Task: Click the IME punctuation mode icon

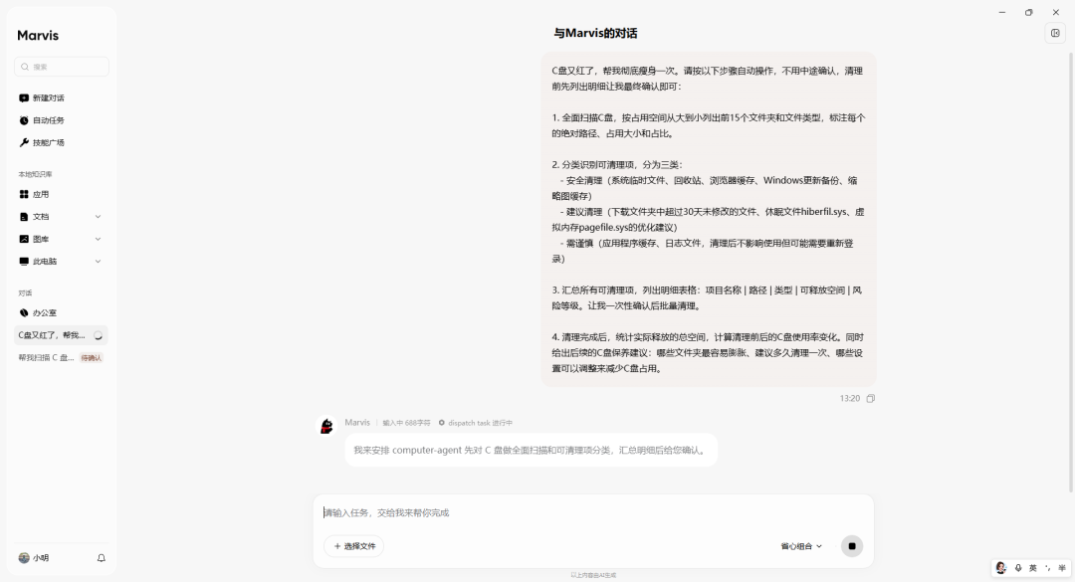Action: tap(1047, 568)
